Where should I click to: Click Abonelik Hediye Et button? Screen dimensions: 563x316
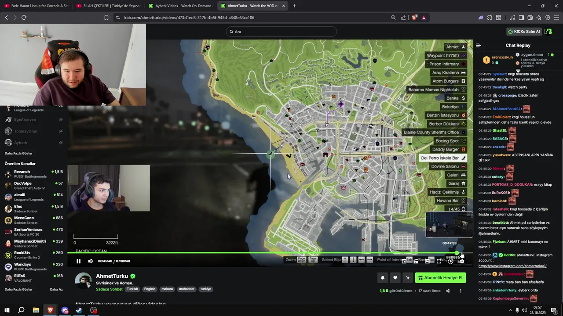point(440,278)
